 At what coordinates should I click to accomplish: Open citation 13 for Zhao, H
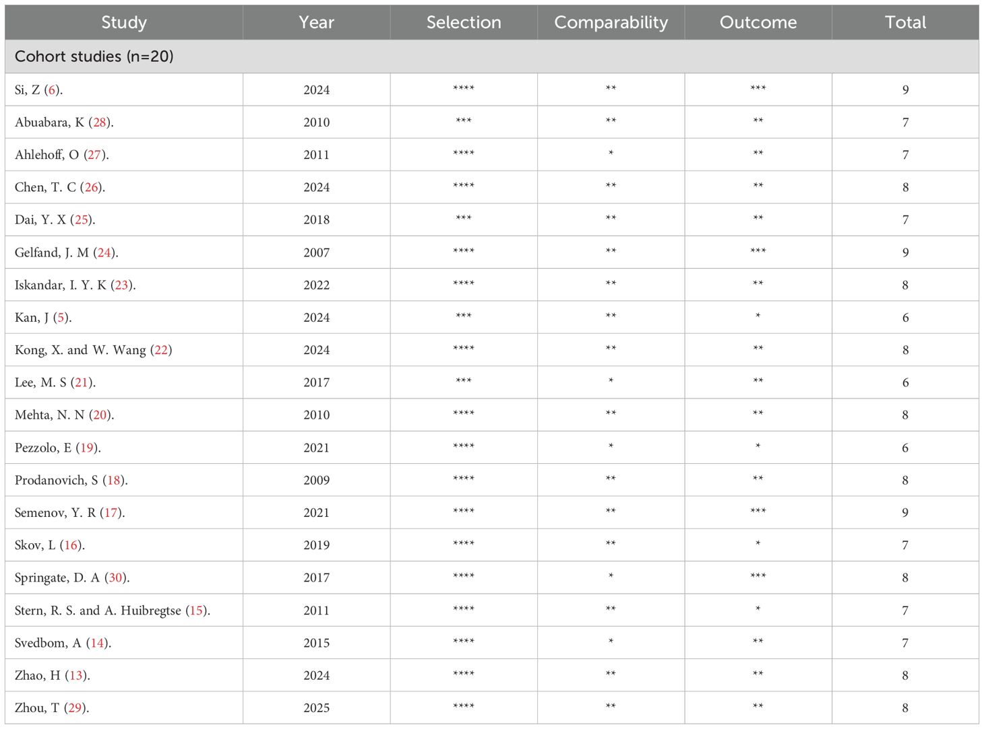pos(76,675)
